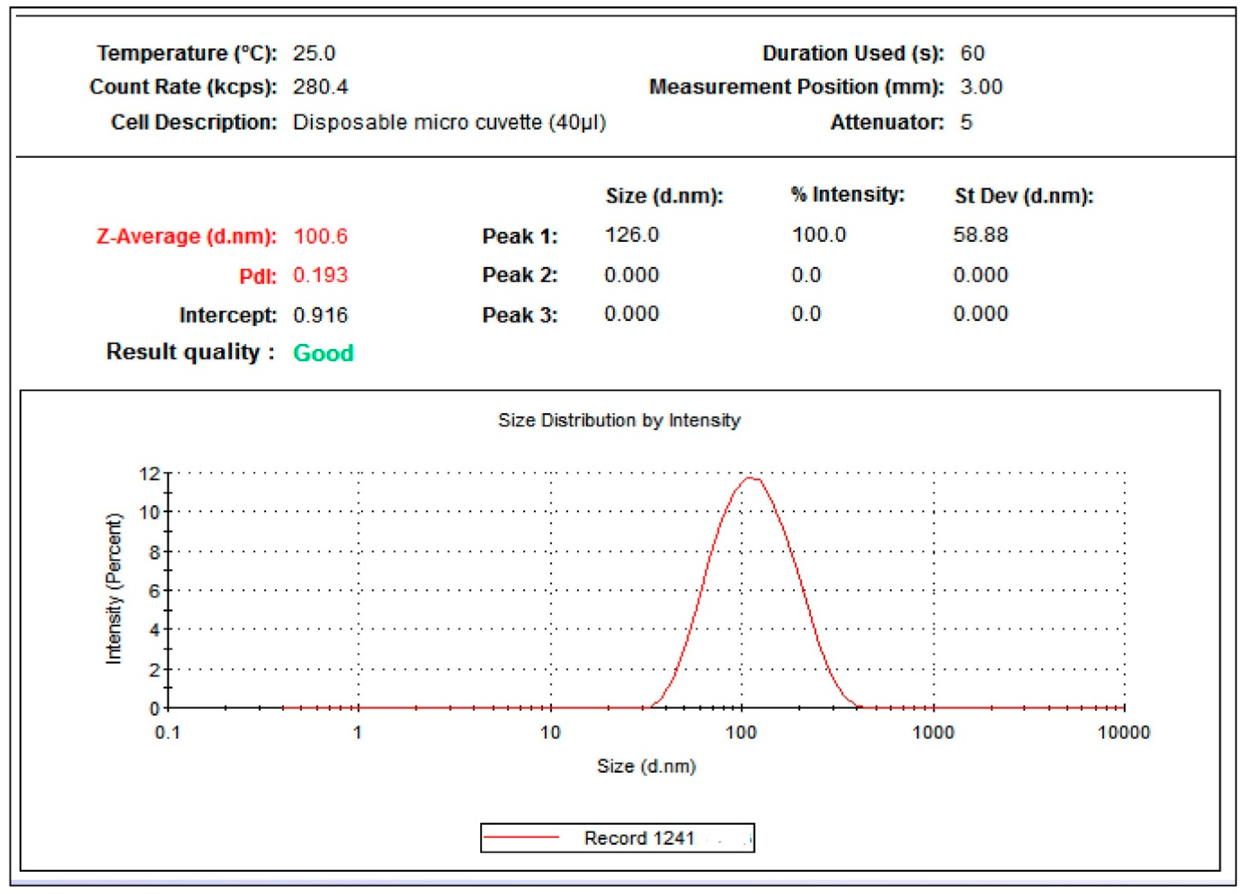
Task: Click the y-axis tick label 12
Action: tap(149, 474)
